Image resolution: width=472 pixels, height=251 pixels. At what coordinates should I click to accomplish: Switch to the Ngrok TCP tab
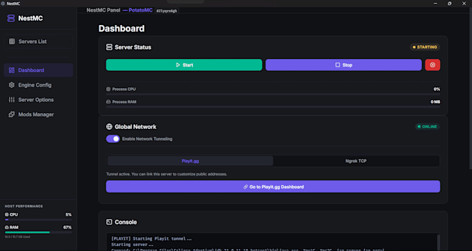point(356,161)
